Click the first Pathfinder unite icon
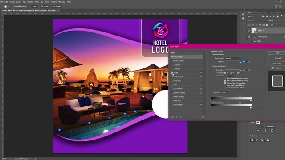This screenshot has width=285, height=160. (x=252, y=140)
